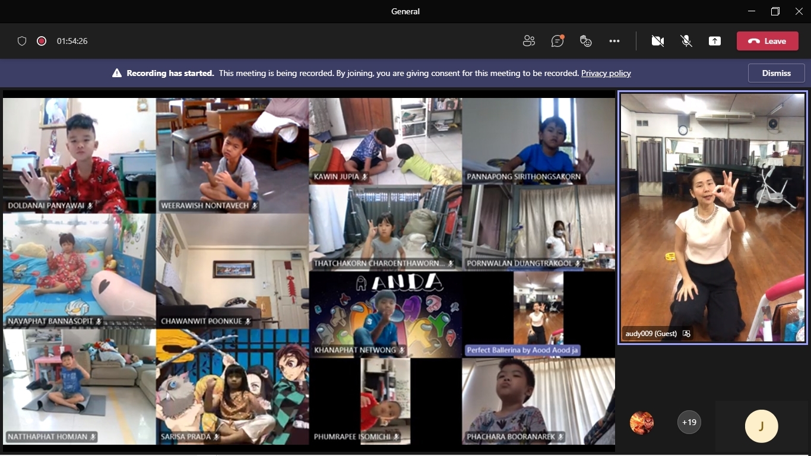Open the participants panel
This screenshot has width=811, height=456.
pos(528,41)
